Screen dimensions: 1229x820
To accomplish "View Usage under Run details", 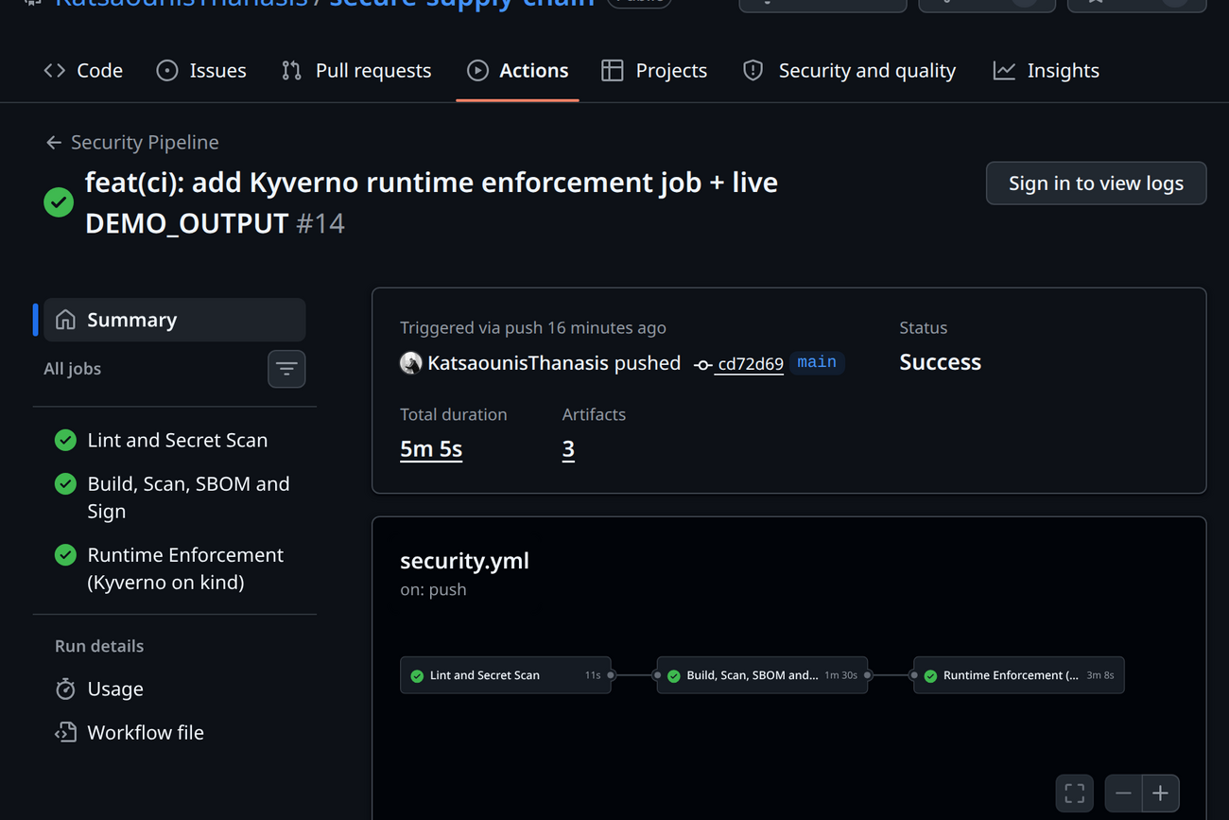I will tap(115, 689).
